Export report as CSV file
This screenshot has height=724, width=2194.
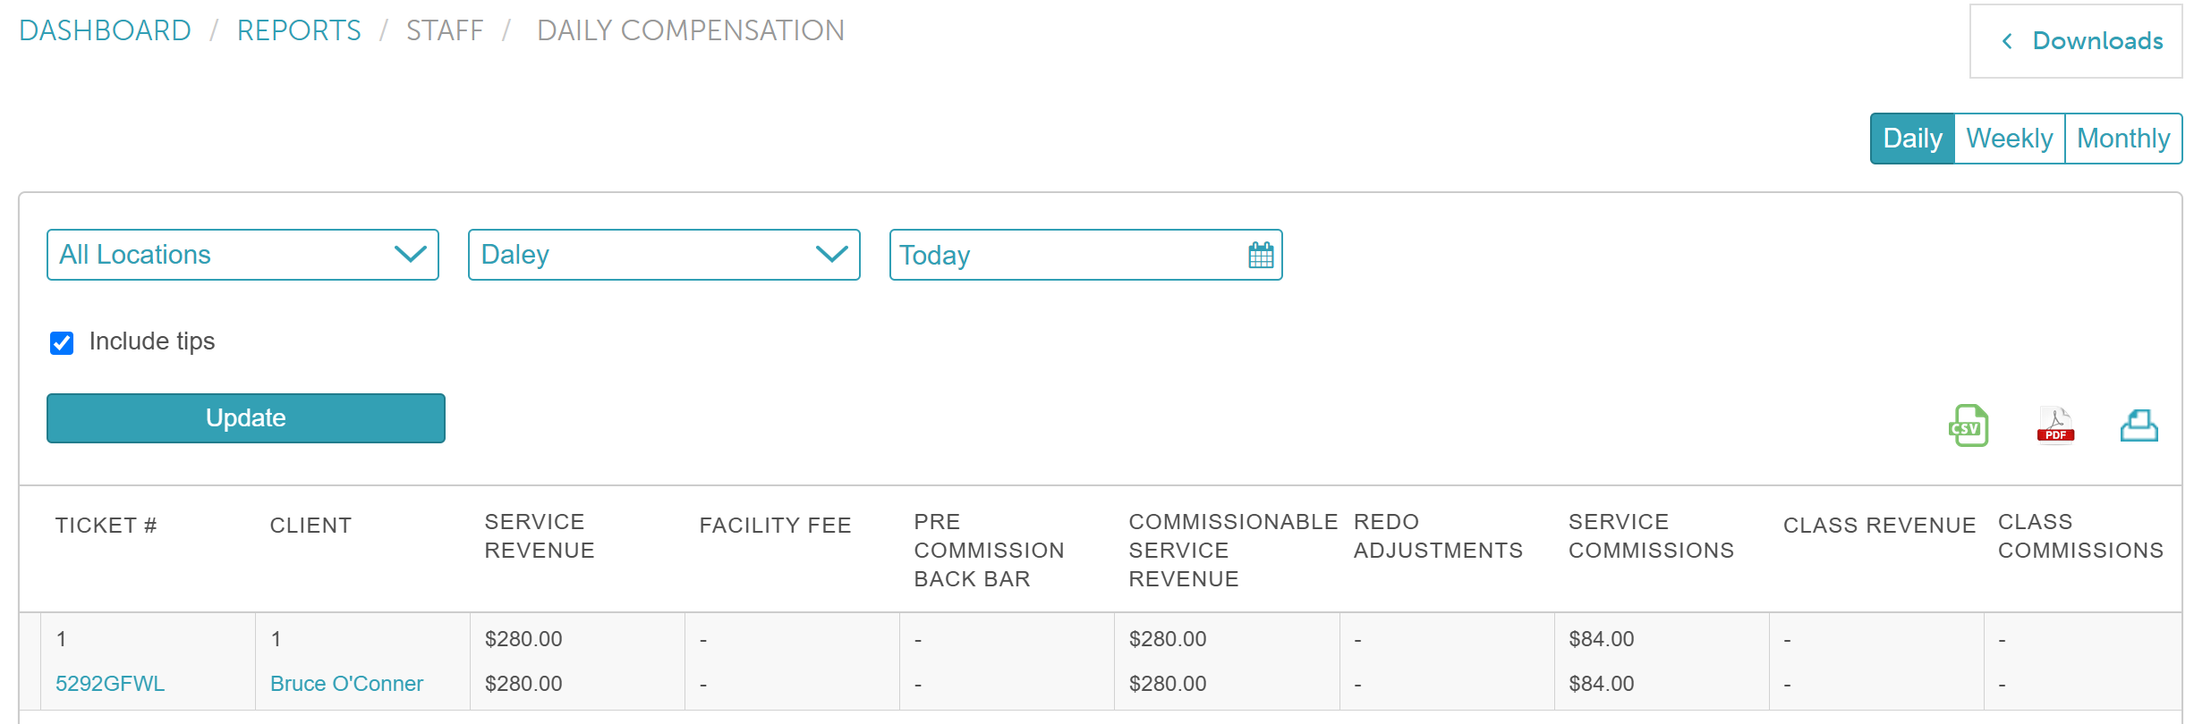pyautogui.click(x=1968, y=425)
